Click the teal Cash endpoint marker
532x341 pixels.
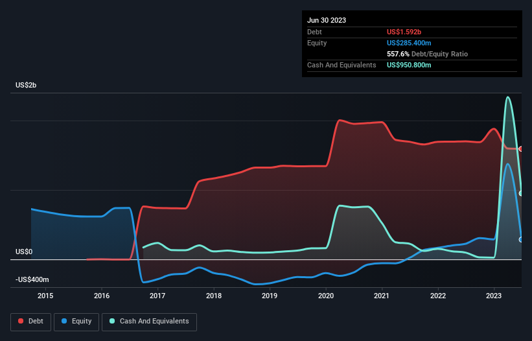tap(520, 193)
